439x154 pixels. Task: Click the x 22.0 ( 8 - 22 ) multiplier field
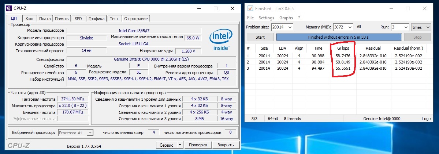pyautogui.click(x=74, y=106)
